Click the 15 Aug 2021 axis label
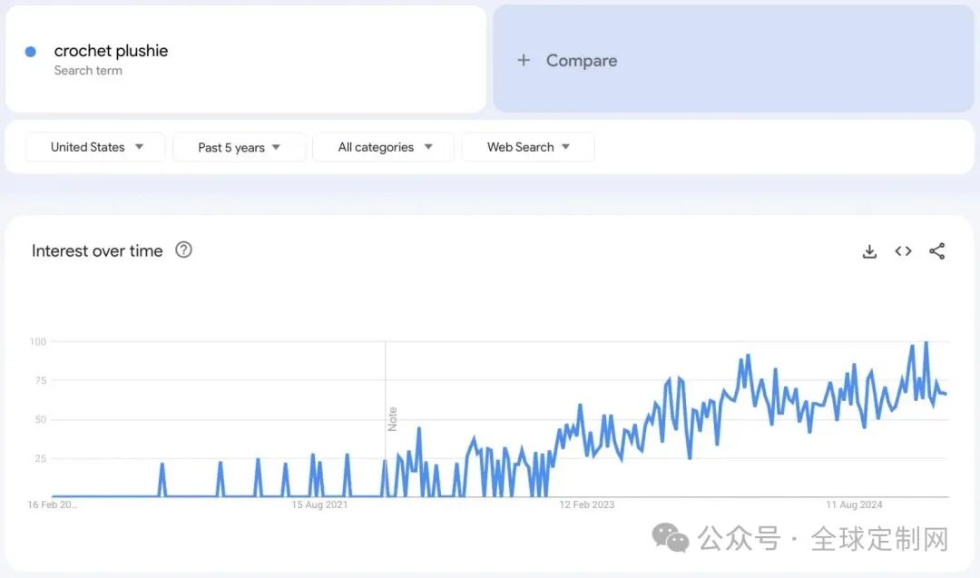Screen dimensions: 980x578 pos(319,505)
